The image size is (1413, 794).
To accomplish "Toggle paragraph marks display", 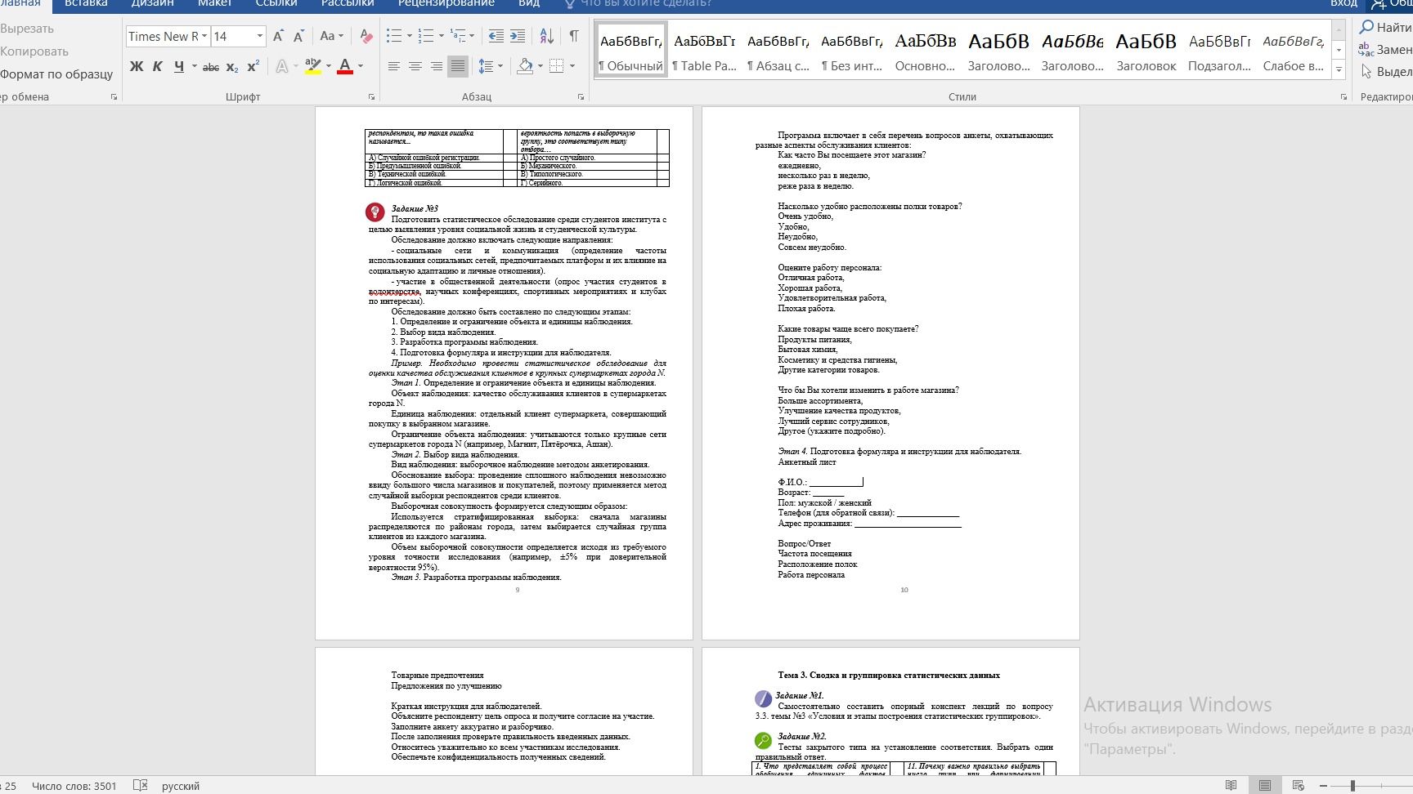I will tap(574, 36).
